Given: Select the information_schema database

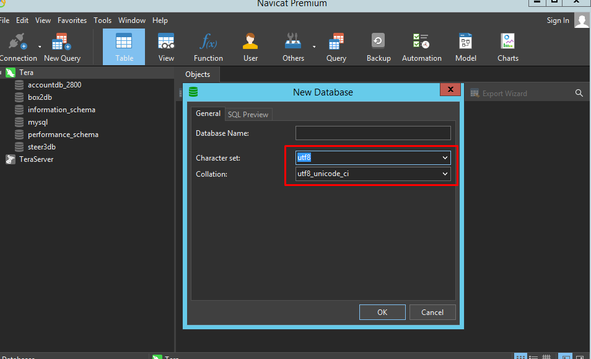Looking at the screenshot, I should tap(61, 110).
